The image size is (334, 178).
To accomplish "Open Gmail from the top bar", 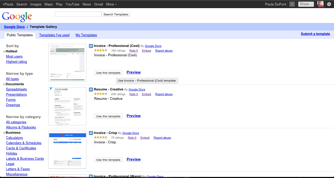I will [99, 4].
